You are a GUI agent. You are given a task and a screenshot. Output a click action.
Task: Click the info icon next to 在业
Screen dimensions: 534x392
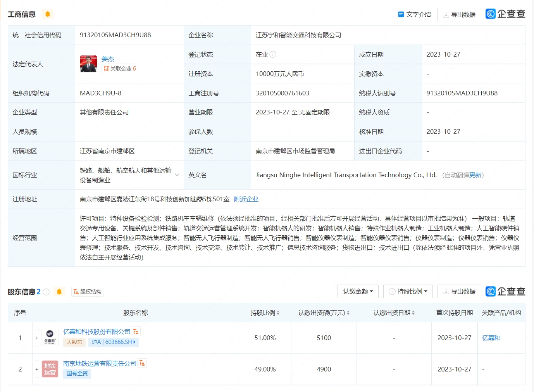click(x=273, y=54)
